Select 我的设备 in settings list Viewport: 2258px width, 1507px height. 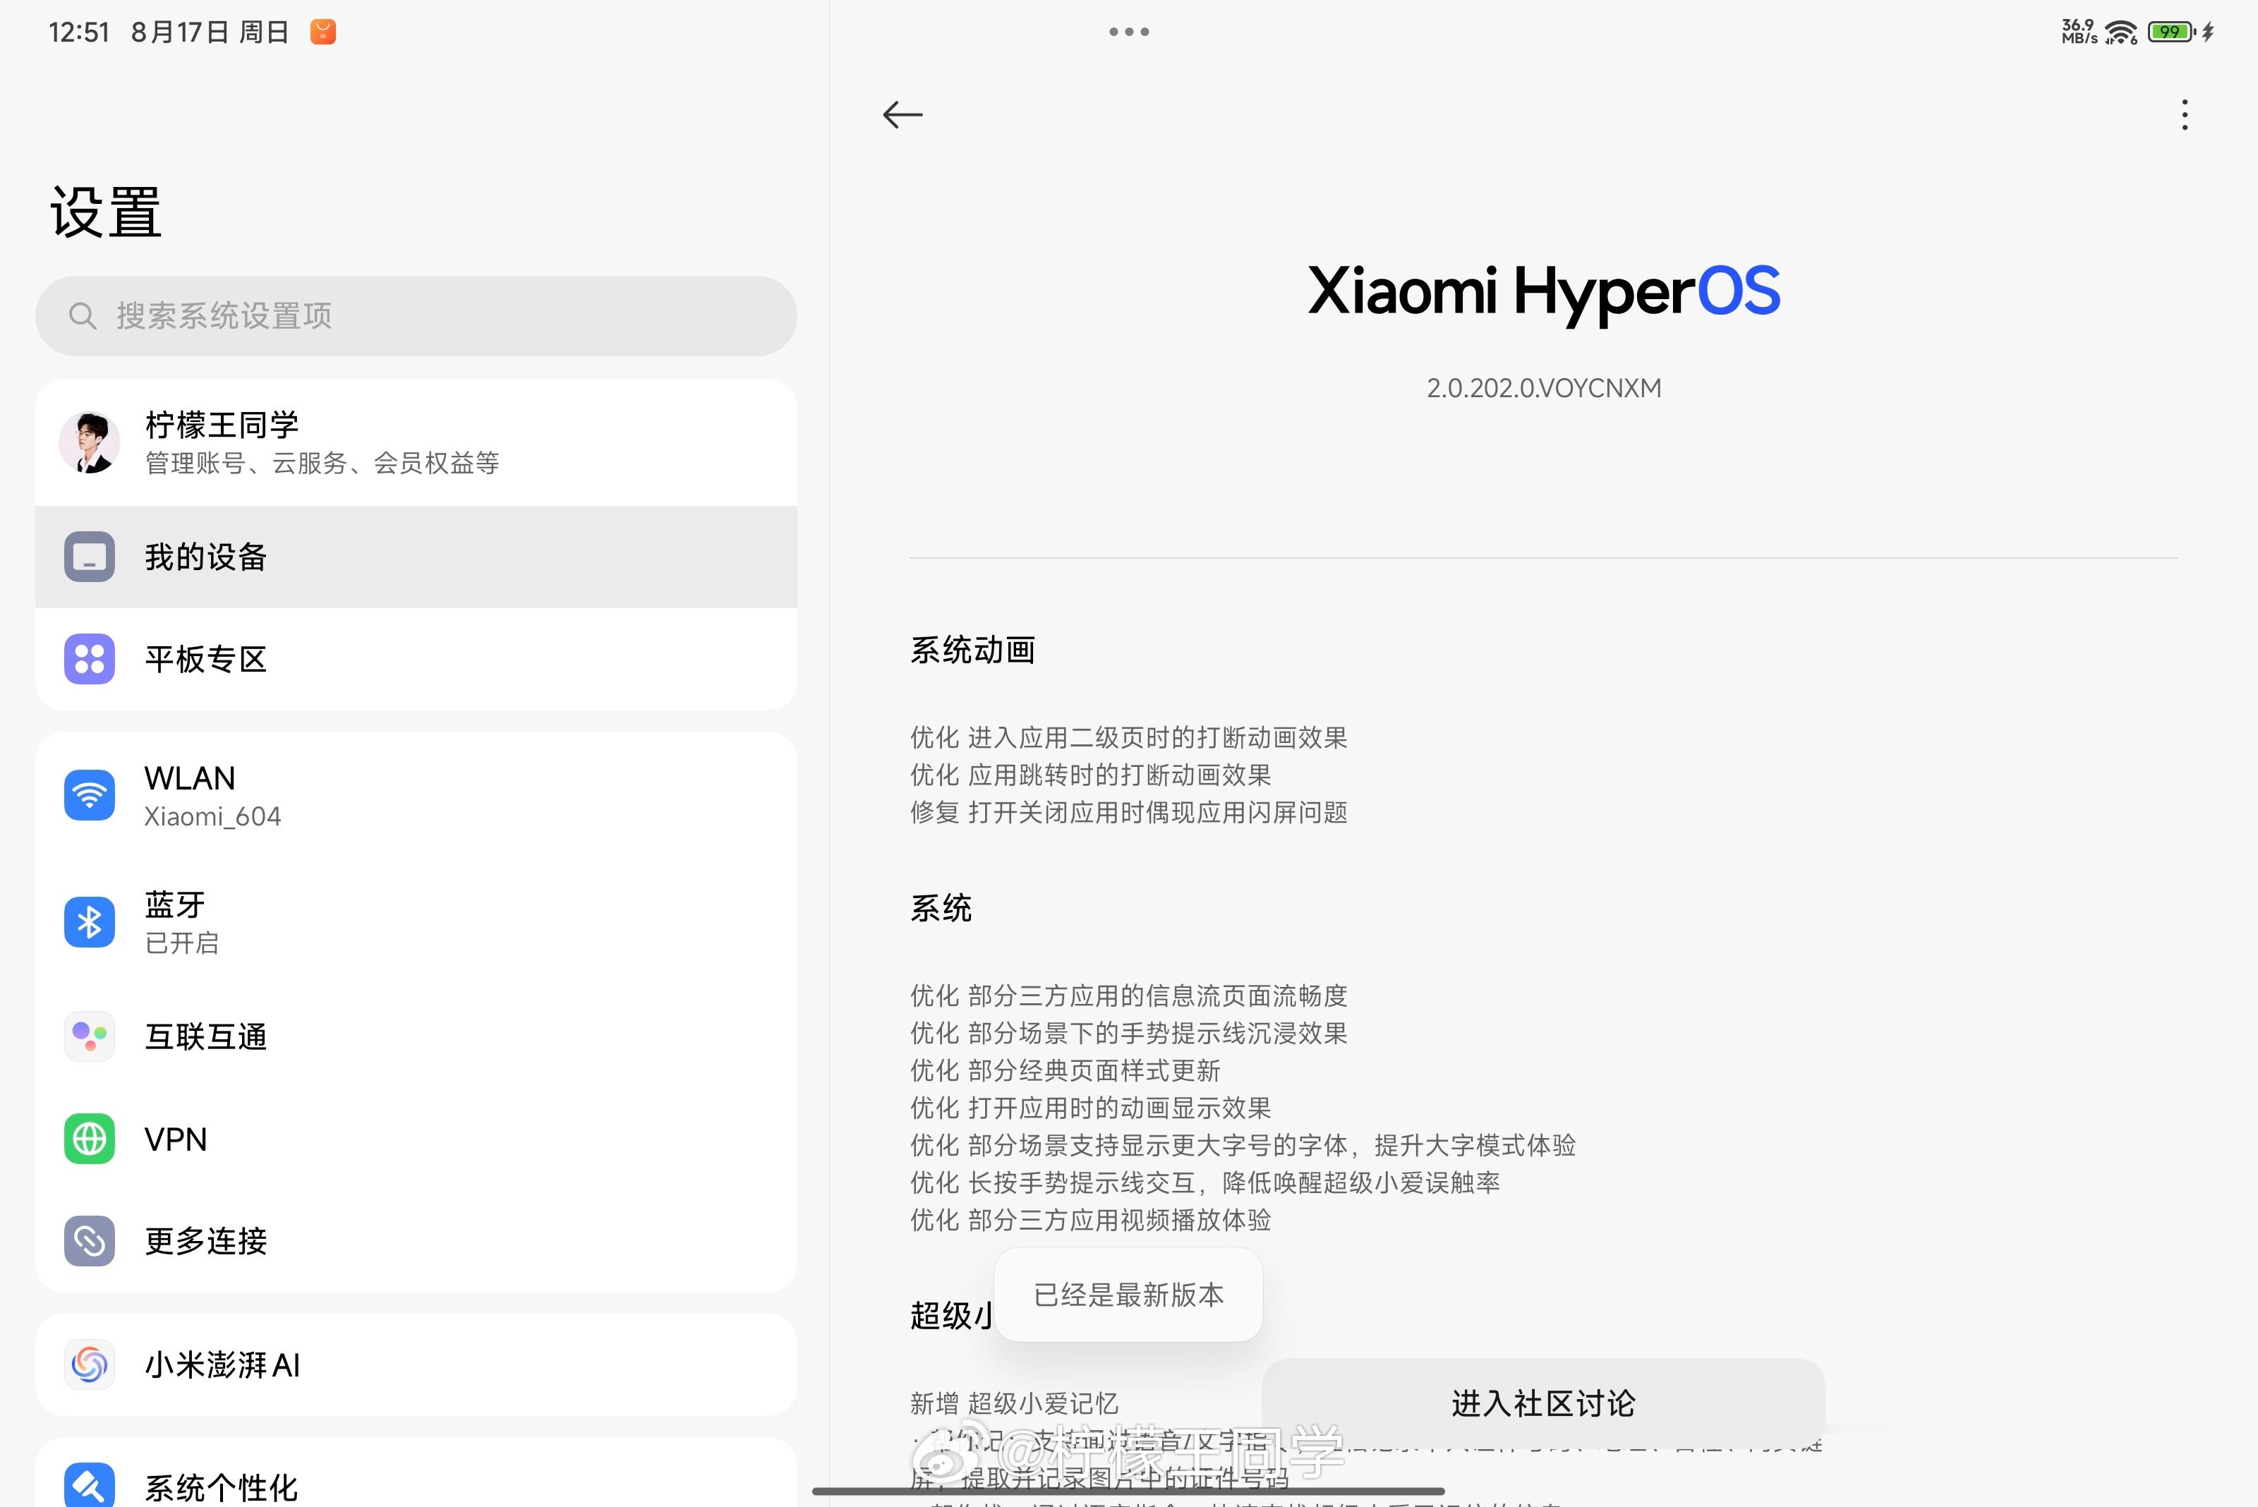[416, 557]
